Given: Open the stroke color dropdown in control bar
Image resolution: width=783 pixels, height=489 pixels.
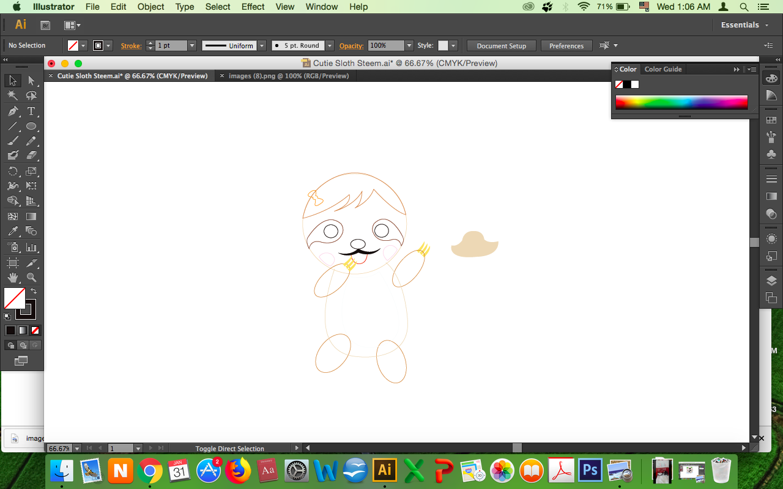Looking at the screenshot, I should 108,46.
